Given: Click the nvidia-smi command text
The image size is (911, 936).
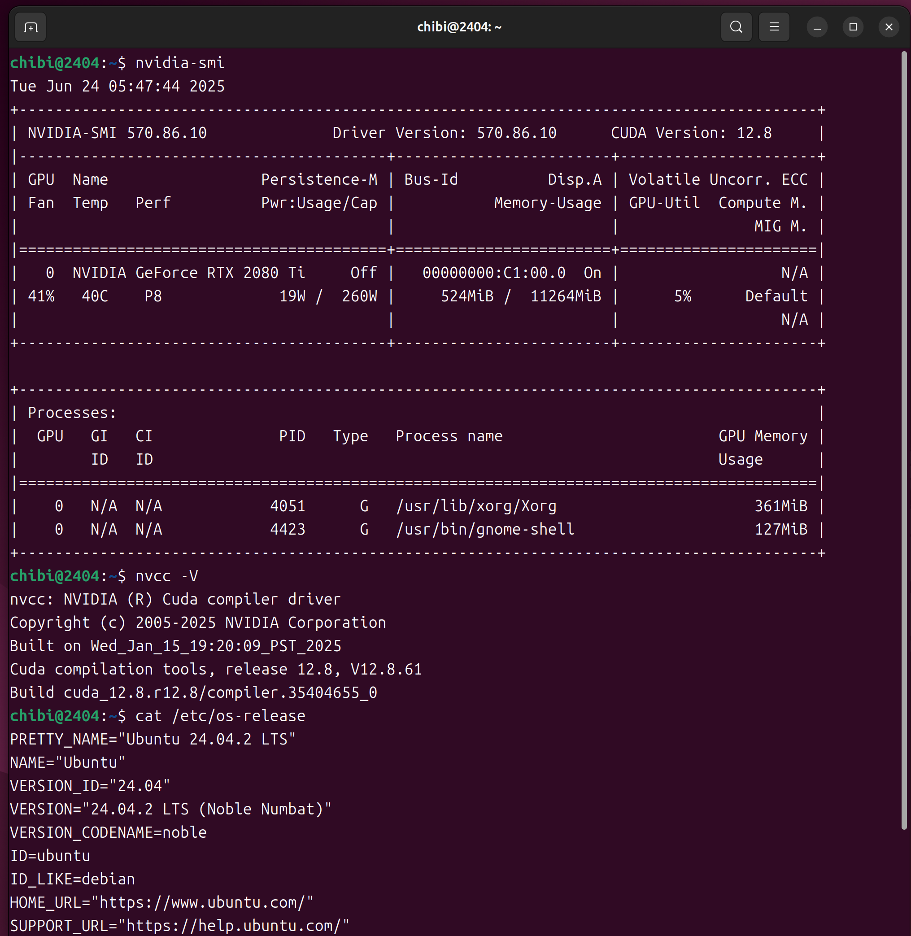Looking at the screenshot, I should [x=179, y=63].
